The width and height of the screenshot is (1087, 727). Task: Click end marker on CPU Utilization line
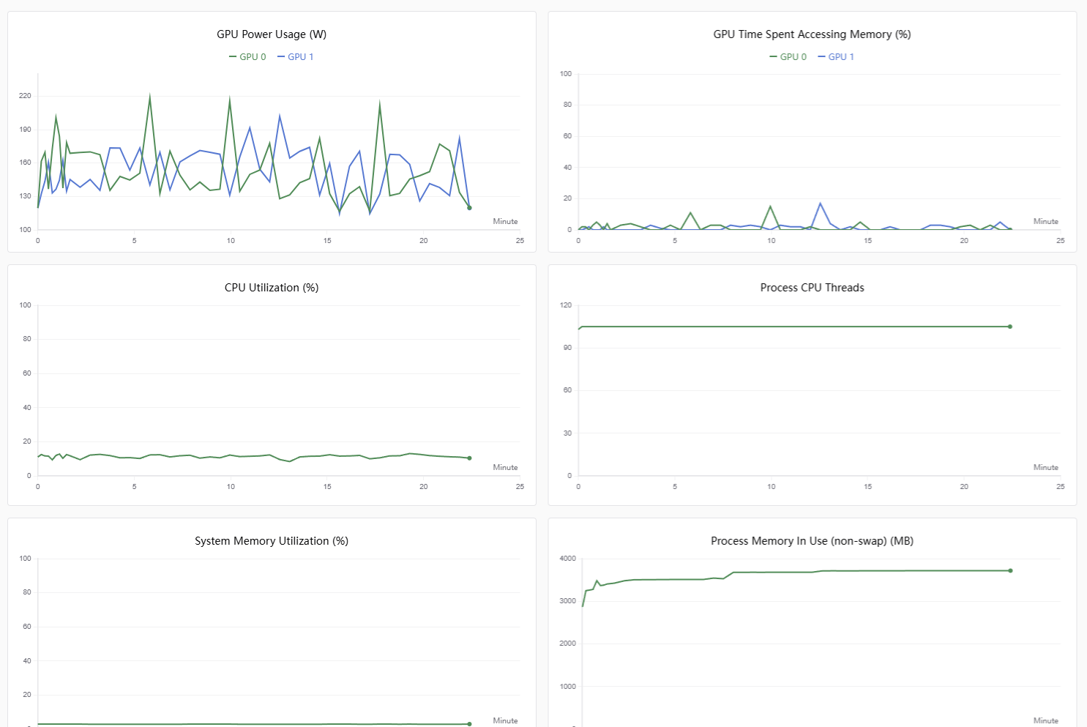469,458
